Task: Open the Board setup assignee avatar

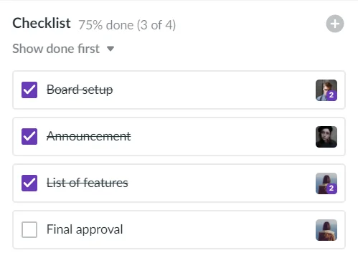Action: (x=326, y=90)
